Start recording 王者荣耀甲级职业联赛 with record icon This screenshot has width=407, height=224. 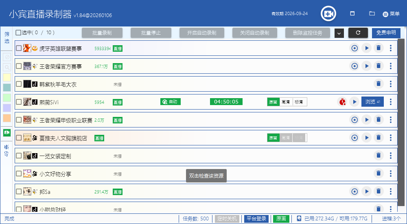click(x=354, y=120)
